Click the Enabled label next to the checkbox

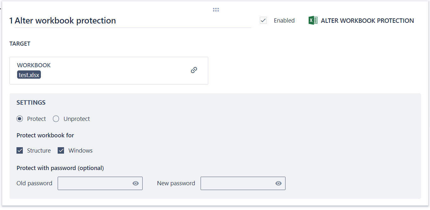click(284, 20)
